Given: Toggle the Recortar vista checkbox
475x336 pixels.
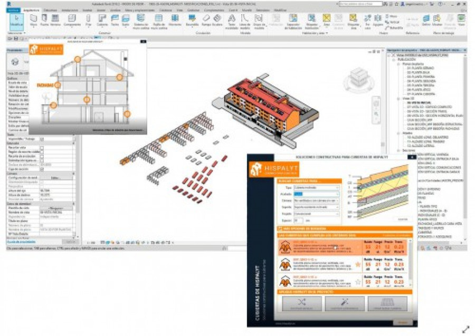Looking at the screenshot, I should tap(42, 147).
